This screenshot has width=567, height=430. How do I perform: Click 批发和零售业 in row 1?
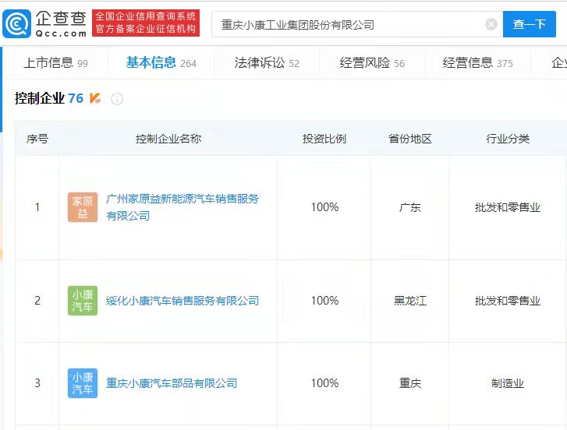click(507, 207)
